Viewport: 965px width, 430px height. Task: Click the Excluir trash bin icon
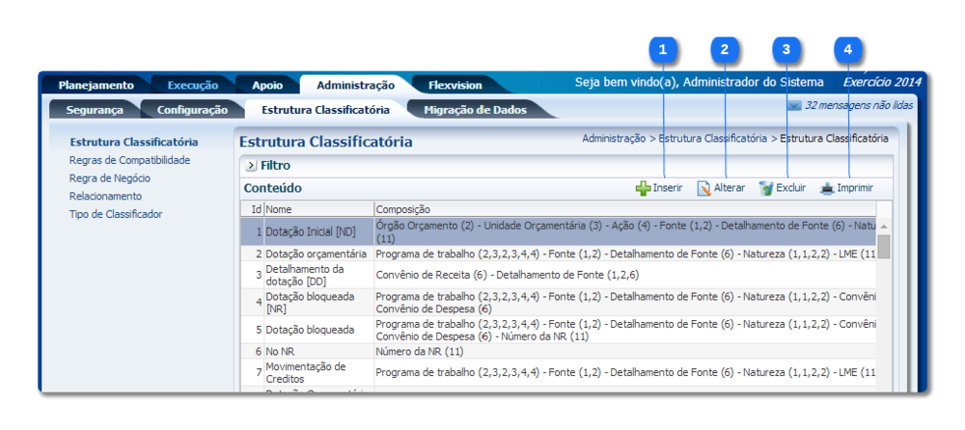[x=766, y=189]
